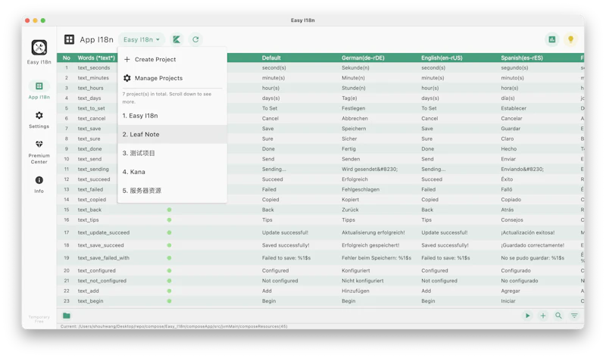Choose project 2. Leaf Note
The height and width of the screenshot is (358, 606).
[x=173, y=135]
